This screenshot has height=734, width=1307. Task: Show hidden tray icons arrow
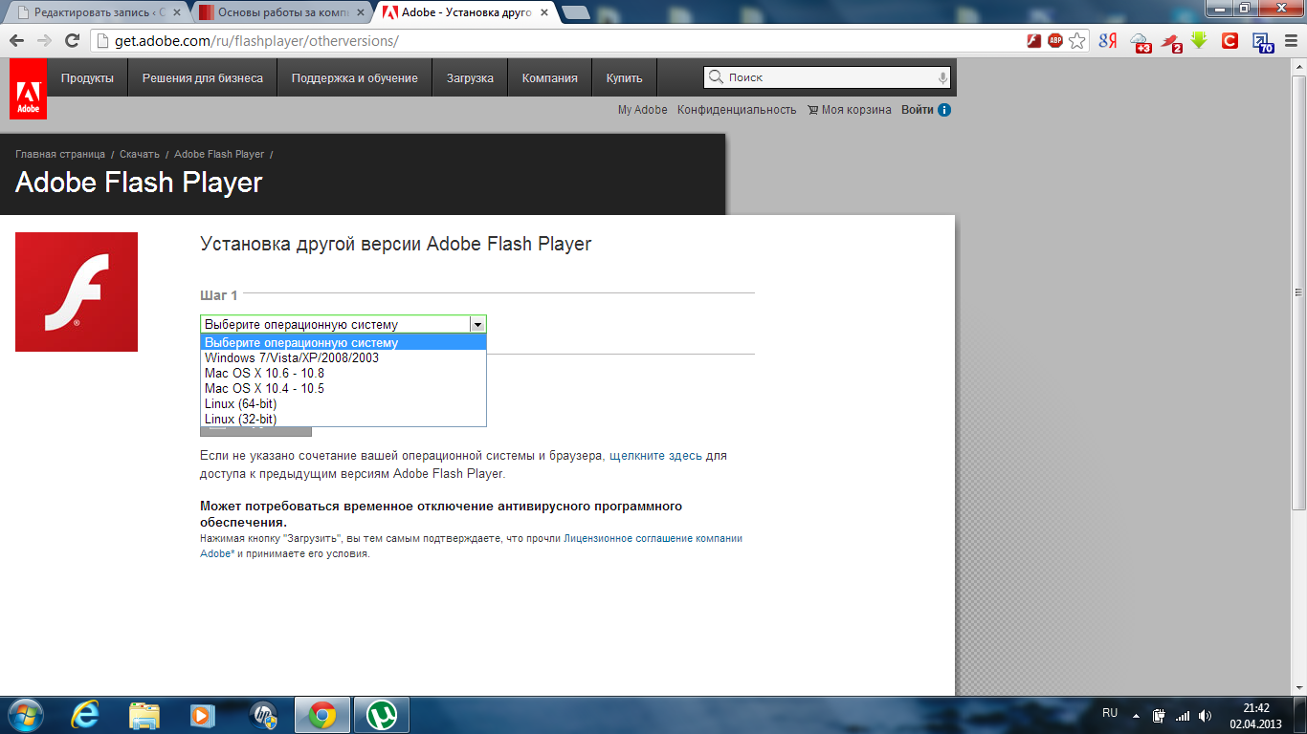[x=1136, y=715]
